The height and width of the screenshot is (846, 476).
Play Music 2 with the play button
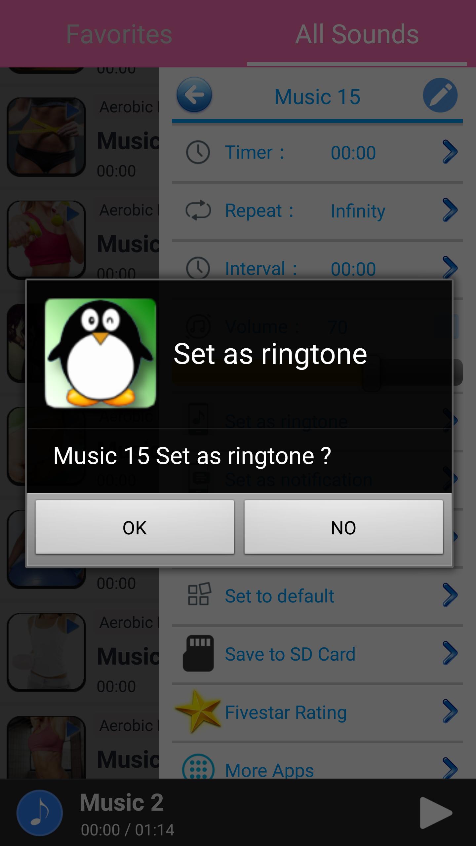click(x=436, y=813)
